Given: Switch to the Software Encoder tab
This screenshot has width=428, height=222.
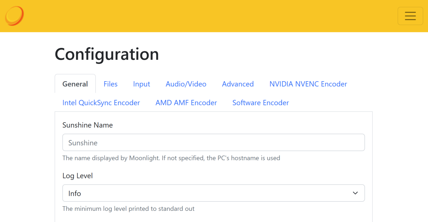Looking at the screenshot, I should click(261, 103).
